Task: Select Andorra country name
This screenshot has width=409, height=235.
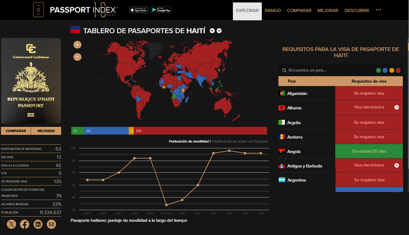Action: click(x=295, y=137)
